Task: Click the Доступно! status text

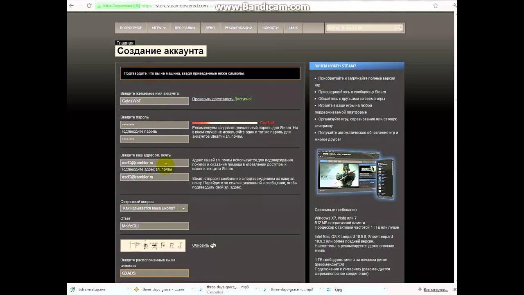Action: point(243,99)
